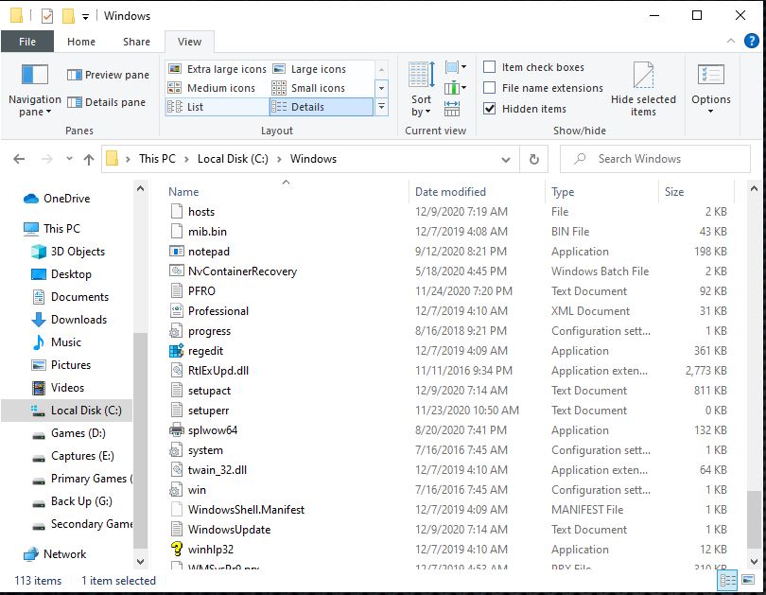Click Hide selected items
The image size is (766, 595).
click(644, 90)
